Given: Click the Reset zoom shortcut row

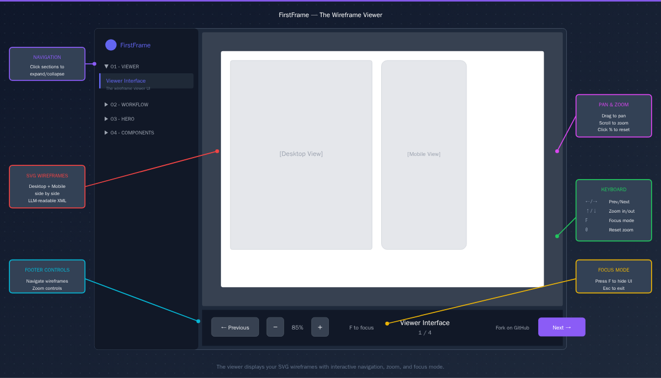Looking at the screenshot, I should coord(609,230).
